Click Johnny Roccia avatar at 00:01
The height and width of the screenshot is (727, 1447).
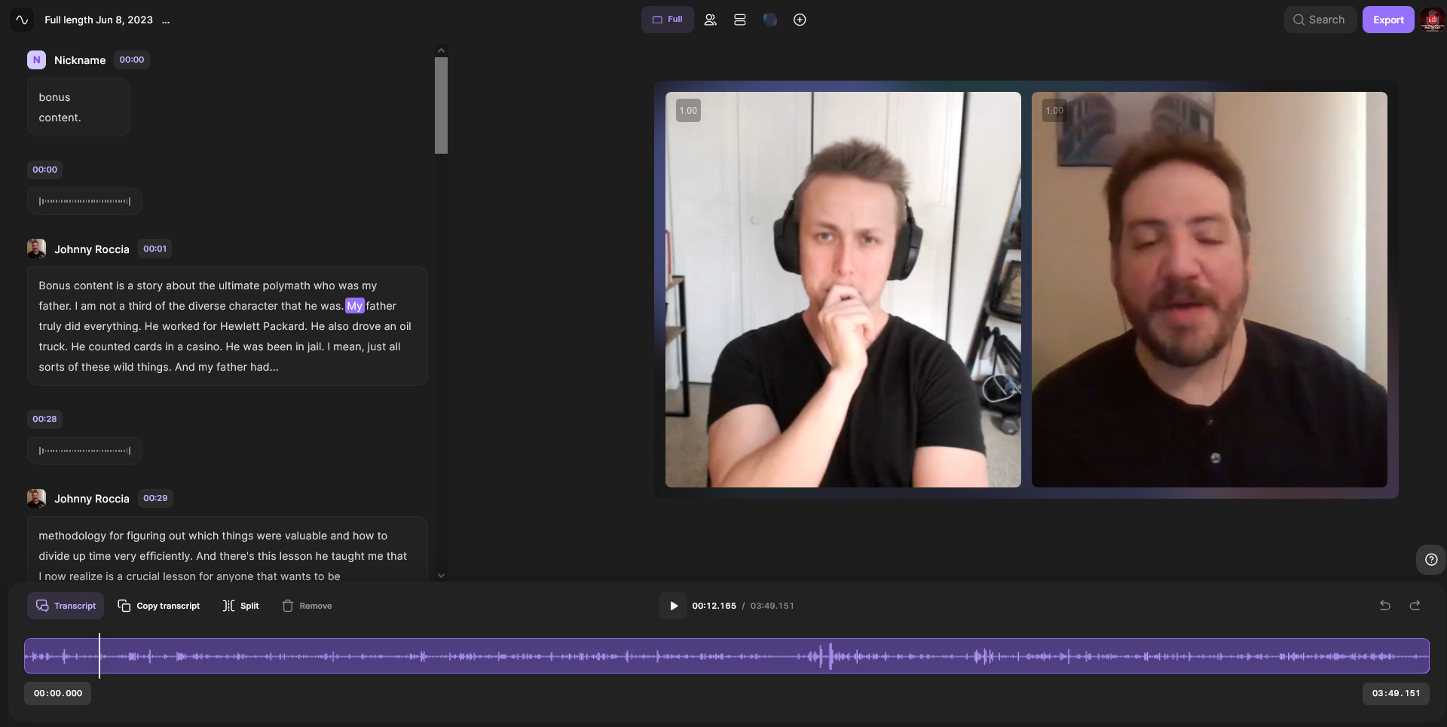click(x=36, y=249)
